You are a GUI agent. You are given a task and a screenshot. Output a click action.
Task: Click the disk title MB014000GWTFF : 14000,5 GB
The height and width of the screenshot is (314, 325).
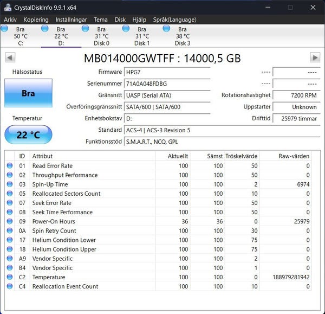pyautogui.click(x=162, y=59)
